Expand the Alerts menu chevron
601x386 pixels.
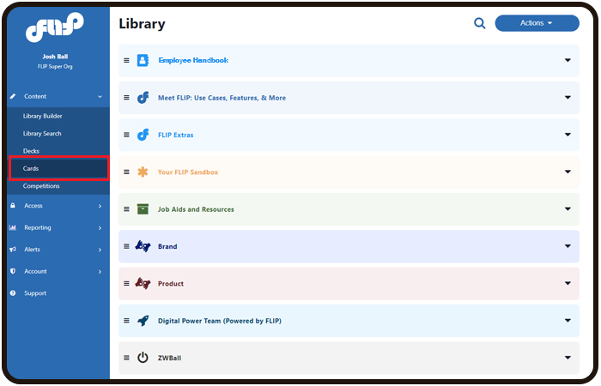(x=100, y=250)
